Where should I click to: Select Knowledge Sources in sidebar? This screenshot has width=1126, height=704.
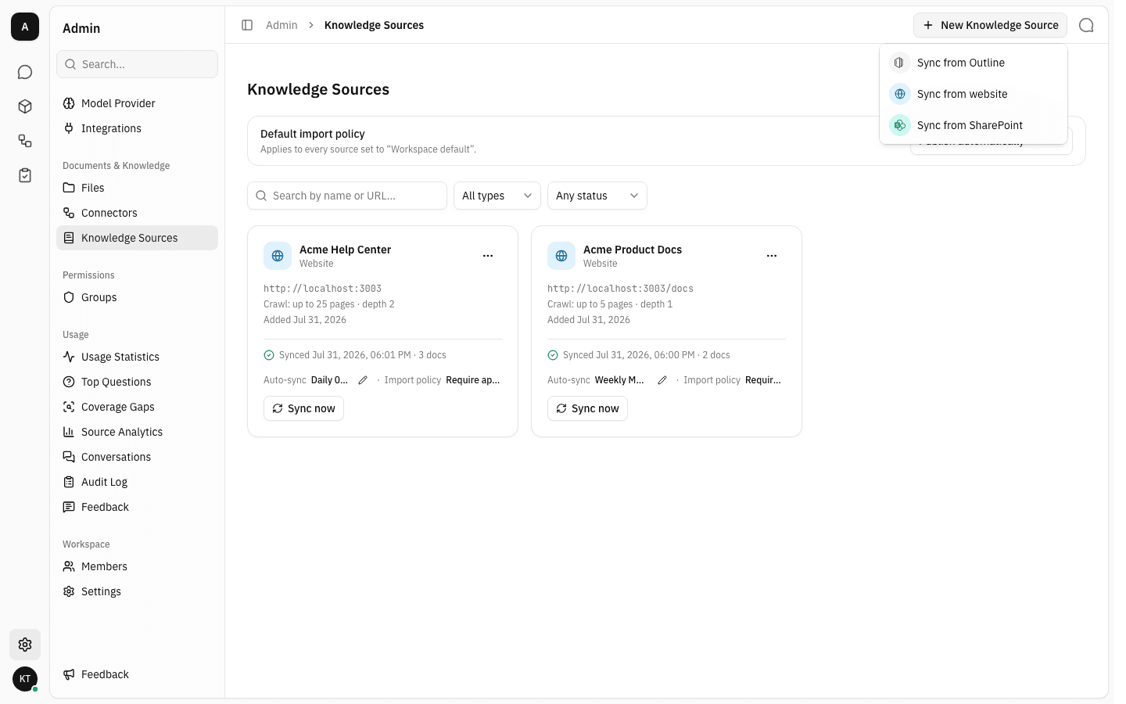click(137, 238)
